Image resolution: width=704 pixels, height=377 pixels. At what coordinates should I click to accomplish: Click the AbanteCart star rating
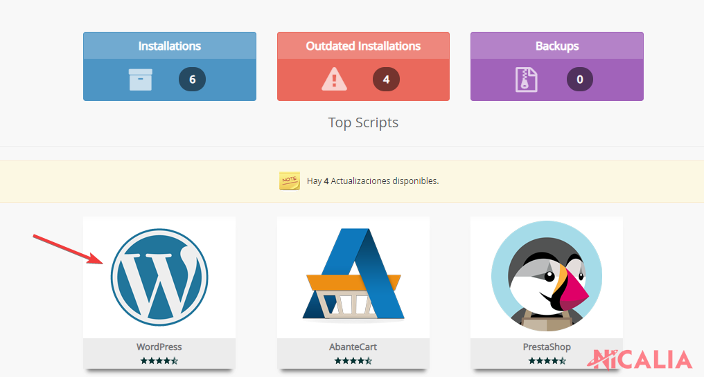tap(353, 360)
